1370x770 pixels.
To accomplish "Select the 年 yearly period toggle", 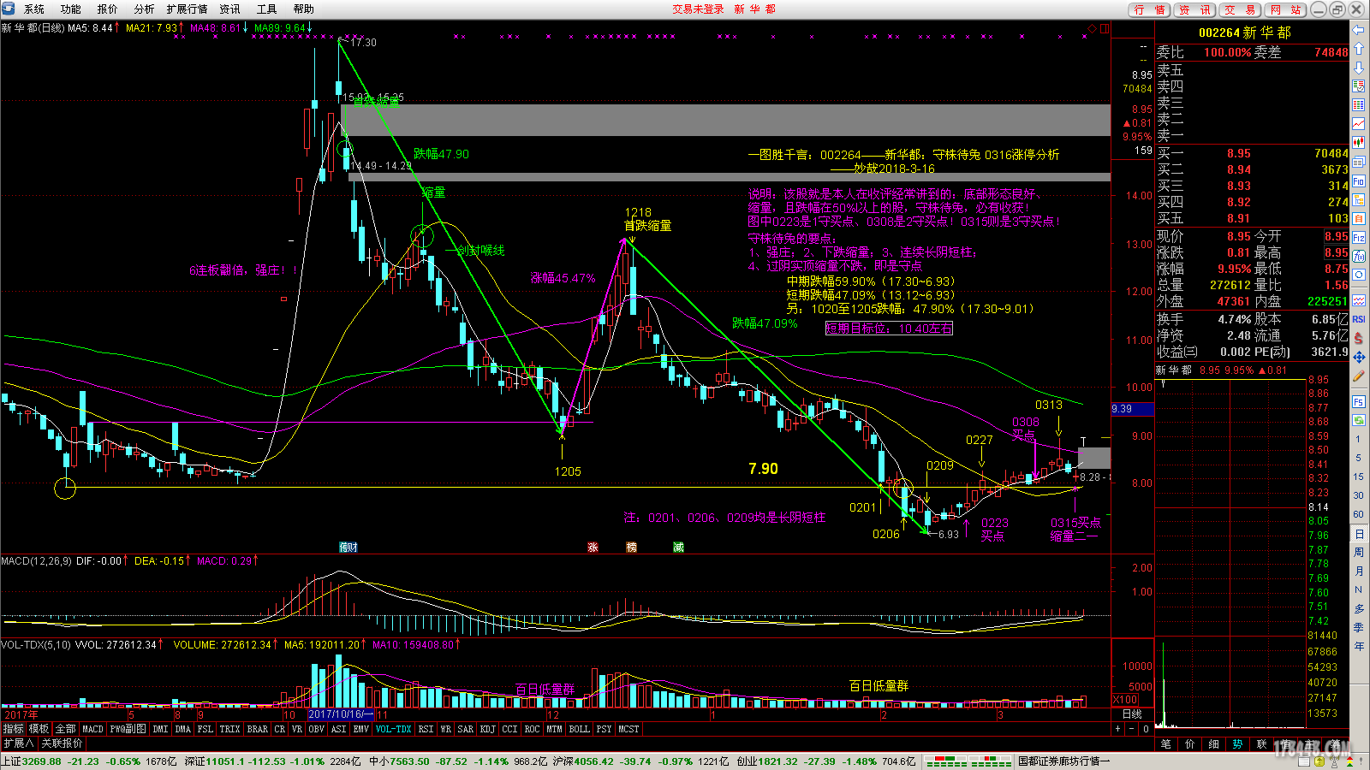I will (1359, 646).
